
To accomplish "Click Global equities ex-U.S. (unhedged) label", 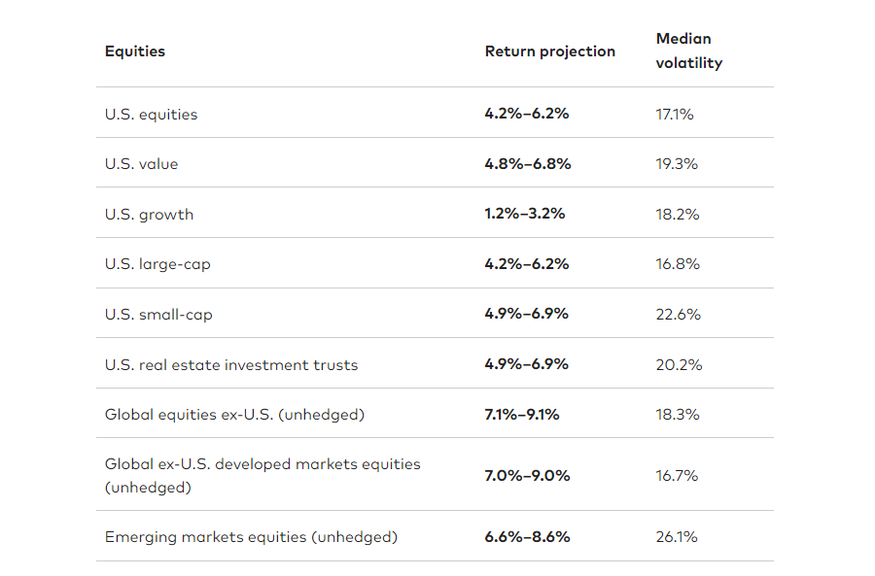I will (x=234, y=415).
